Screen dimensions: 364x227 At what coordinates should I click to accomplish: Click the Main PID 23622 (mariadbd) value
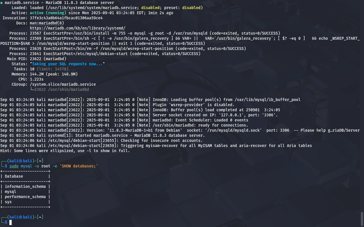click(48, 59)
